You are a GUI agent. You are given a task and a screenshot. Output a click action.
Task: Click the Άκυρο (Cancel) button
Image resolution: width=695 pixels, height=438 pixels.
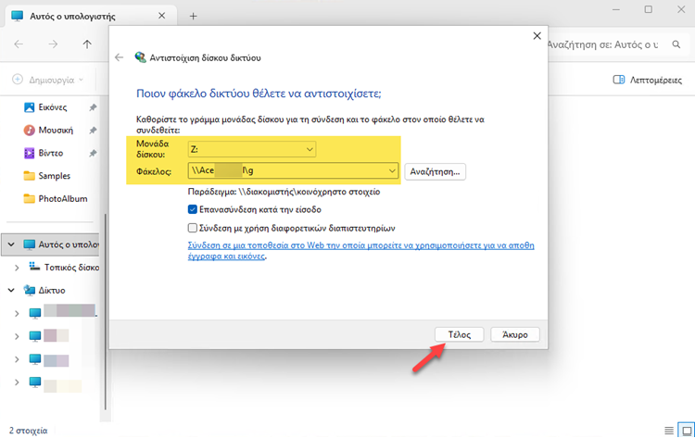click(514, 333)
